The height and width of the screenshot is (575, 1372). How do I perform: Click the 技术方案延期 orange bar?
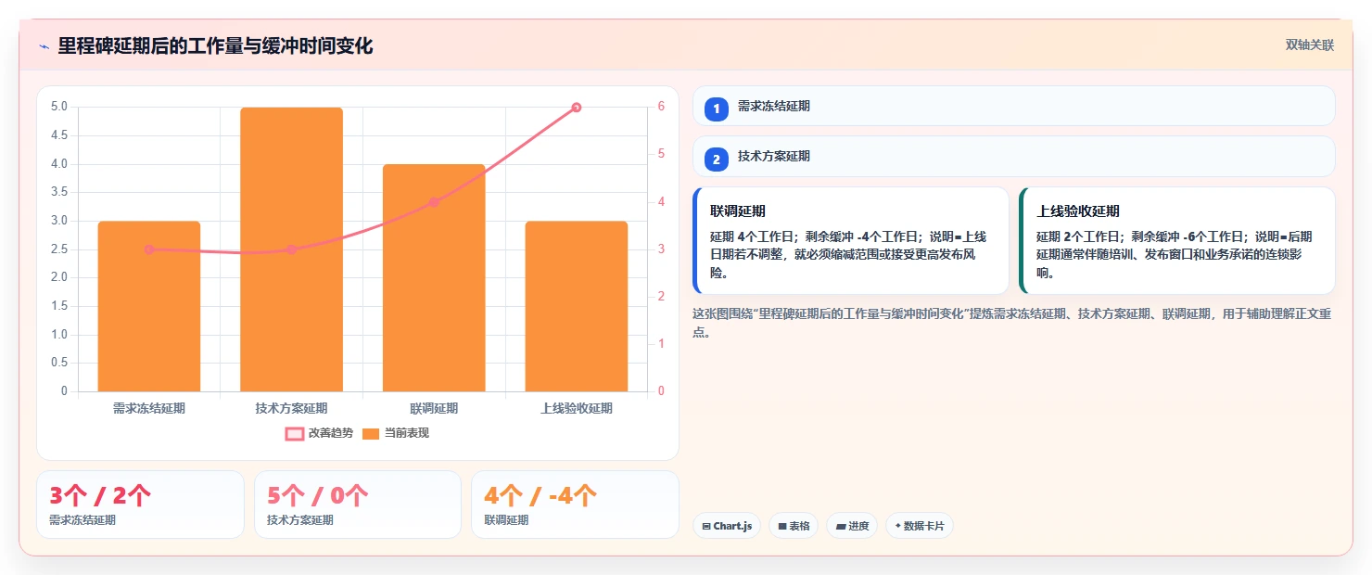pyautogui.click(x=291, y=249)
